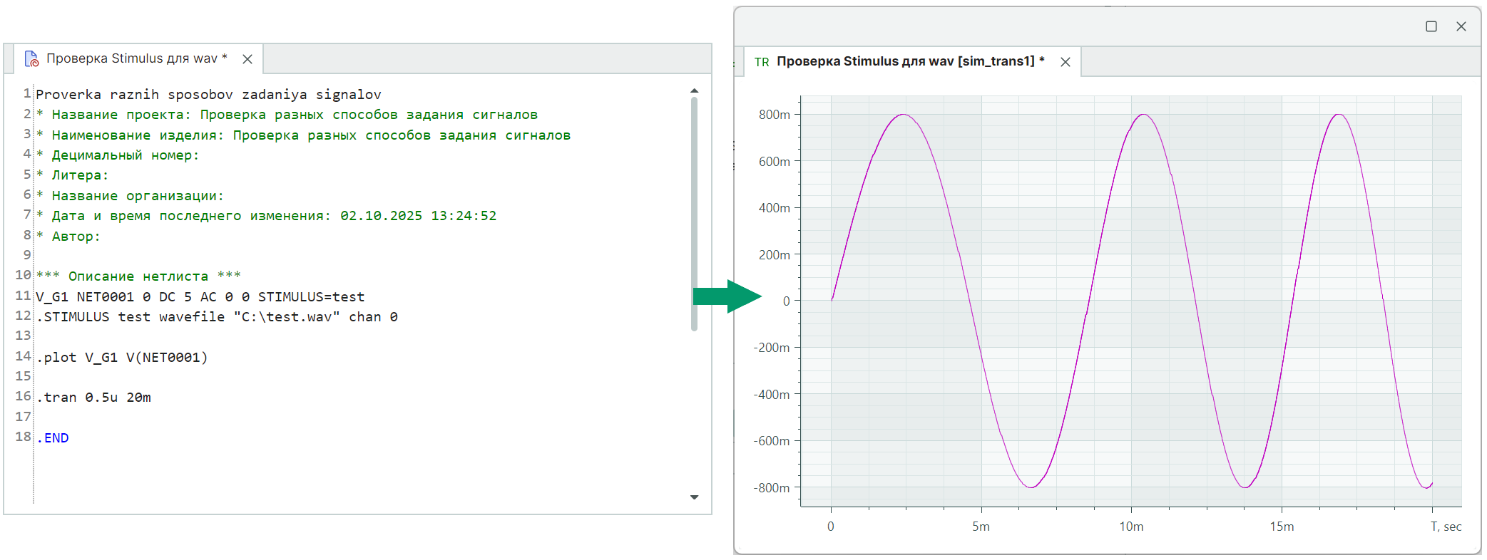This screenshot has height=560, width=1487.
Task: Maximize the plot window
Action: (x=1431, y=26)
